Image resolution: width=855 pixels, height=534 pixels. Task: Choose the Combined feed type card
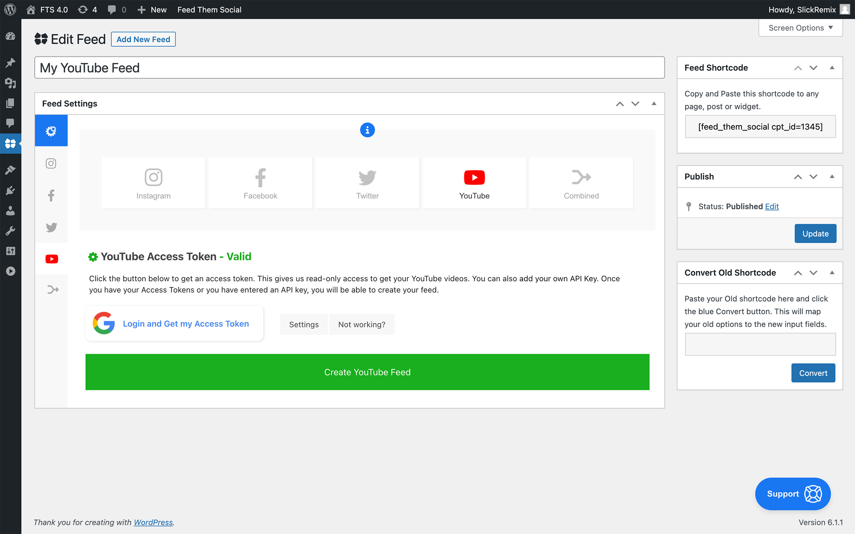581,183
